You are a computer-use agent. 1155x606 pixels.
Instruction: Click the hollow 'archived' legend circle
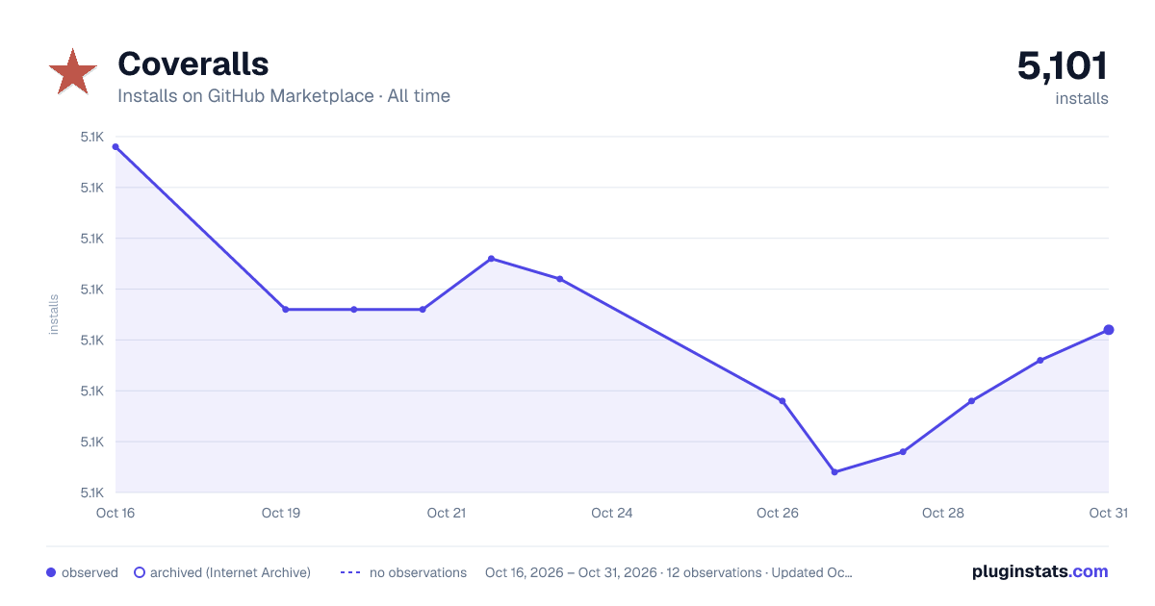pyautogui.click(x=139, y=572)
